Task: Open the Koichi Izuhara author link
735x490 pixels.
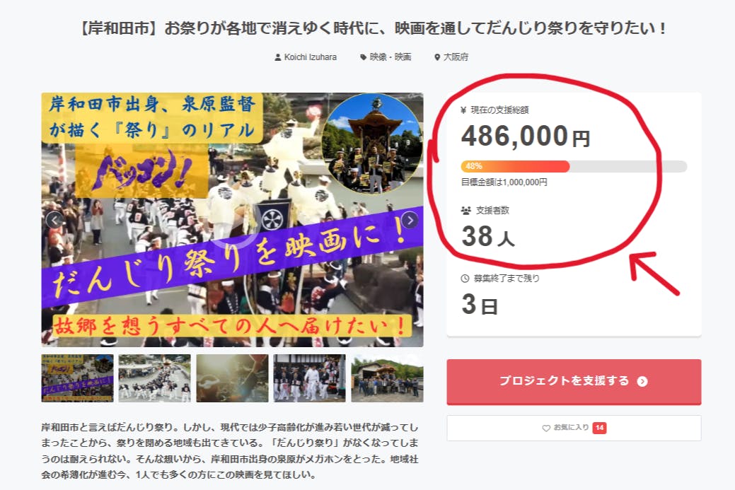Action: (310, 57)
